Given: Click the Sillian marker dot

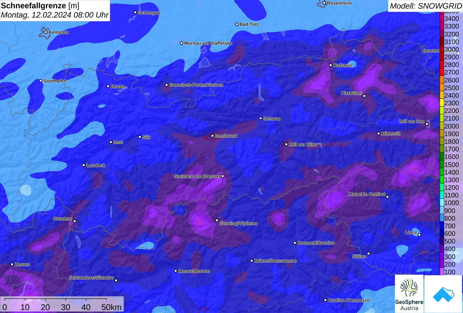Looking at the screenshot, I should 368,254.
